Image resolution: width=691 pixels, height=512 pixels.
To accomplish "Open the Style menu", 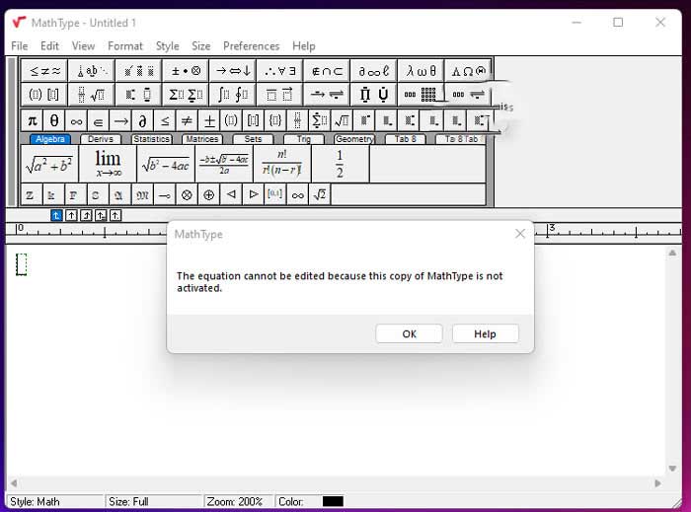I will 168,46.
